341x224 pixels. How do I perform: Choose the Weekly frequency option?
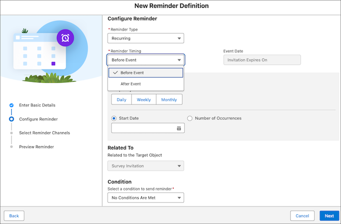point(144,99)
